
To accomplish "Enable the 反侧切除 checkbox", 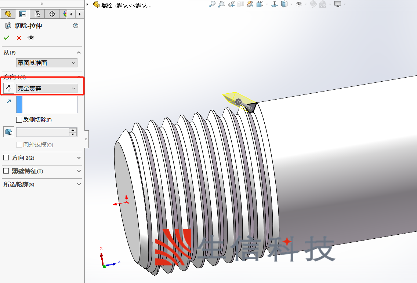I will point(19,120).
